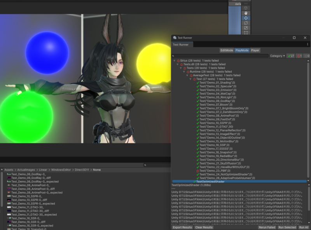Select file Test_Demo_06_GodRay-0_.expected
The width and height of the screenshot is (311, 230).
coord(35,182)
